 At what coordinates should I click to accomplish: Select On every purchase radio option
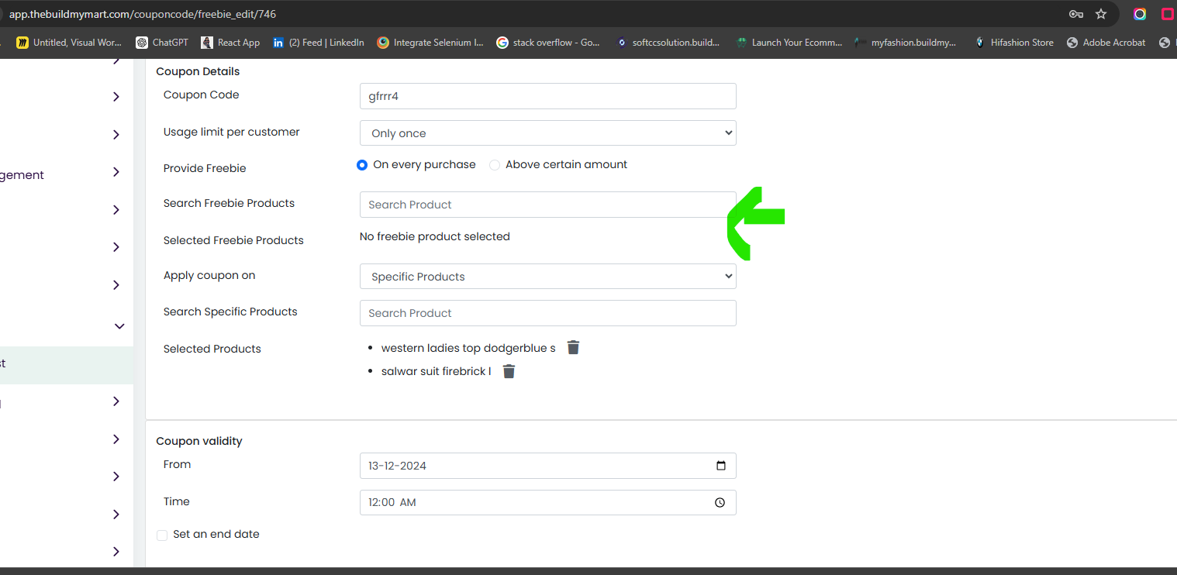click(x=361, y=165)
